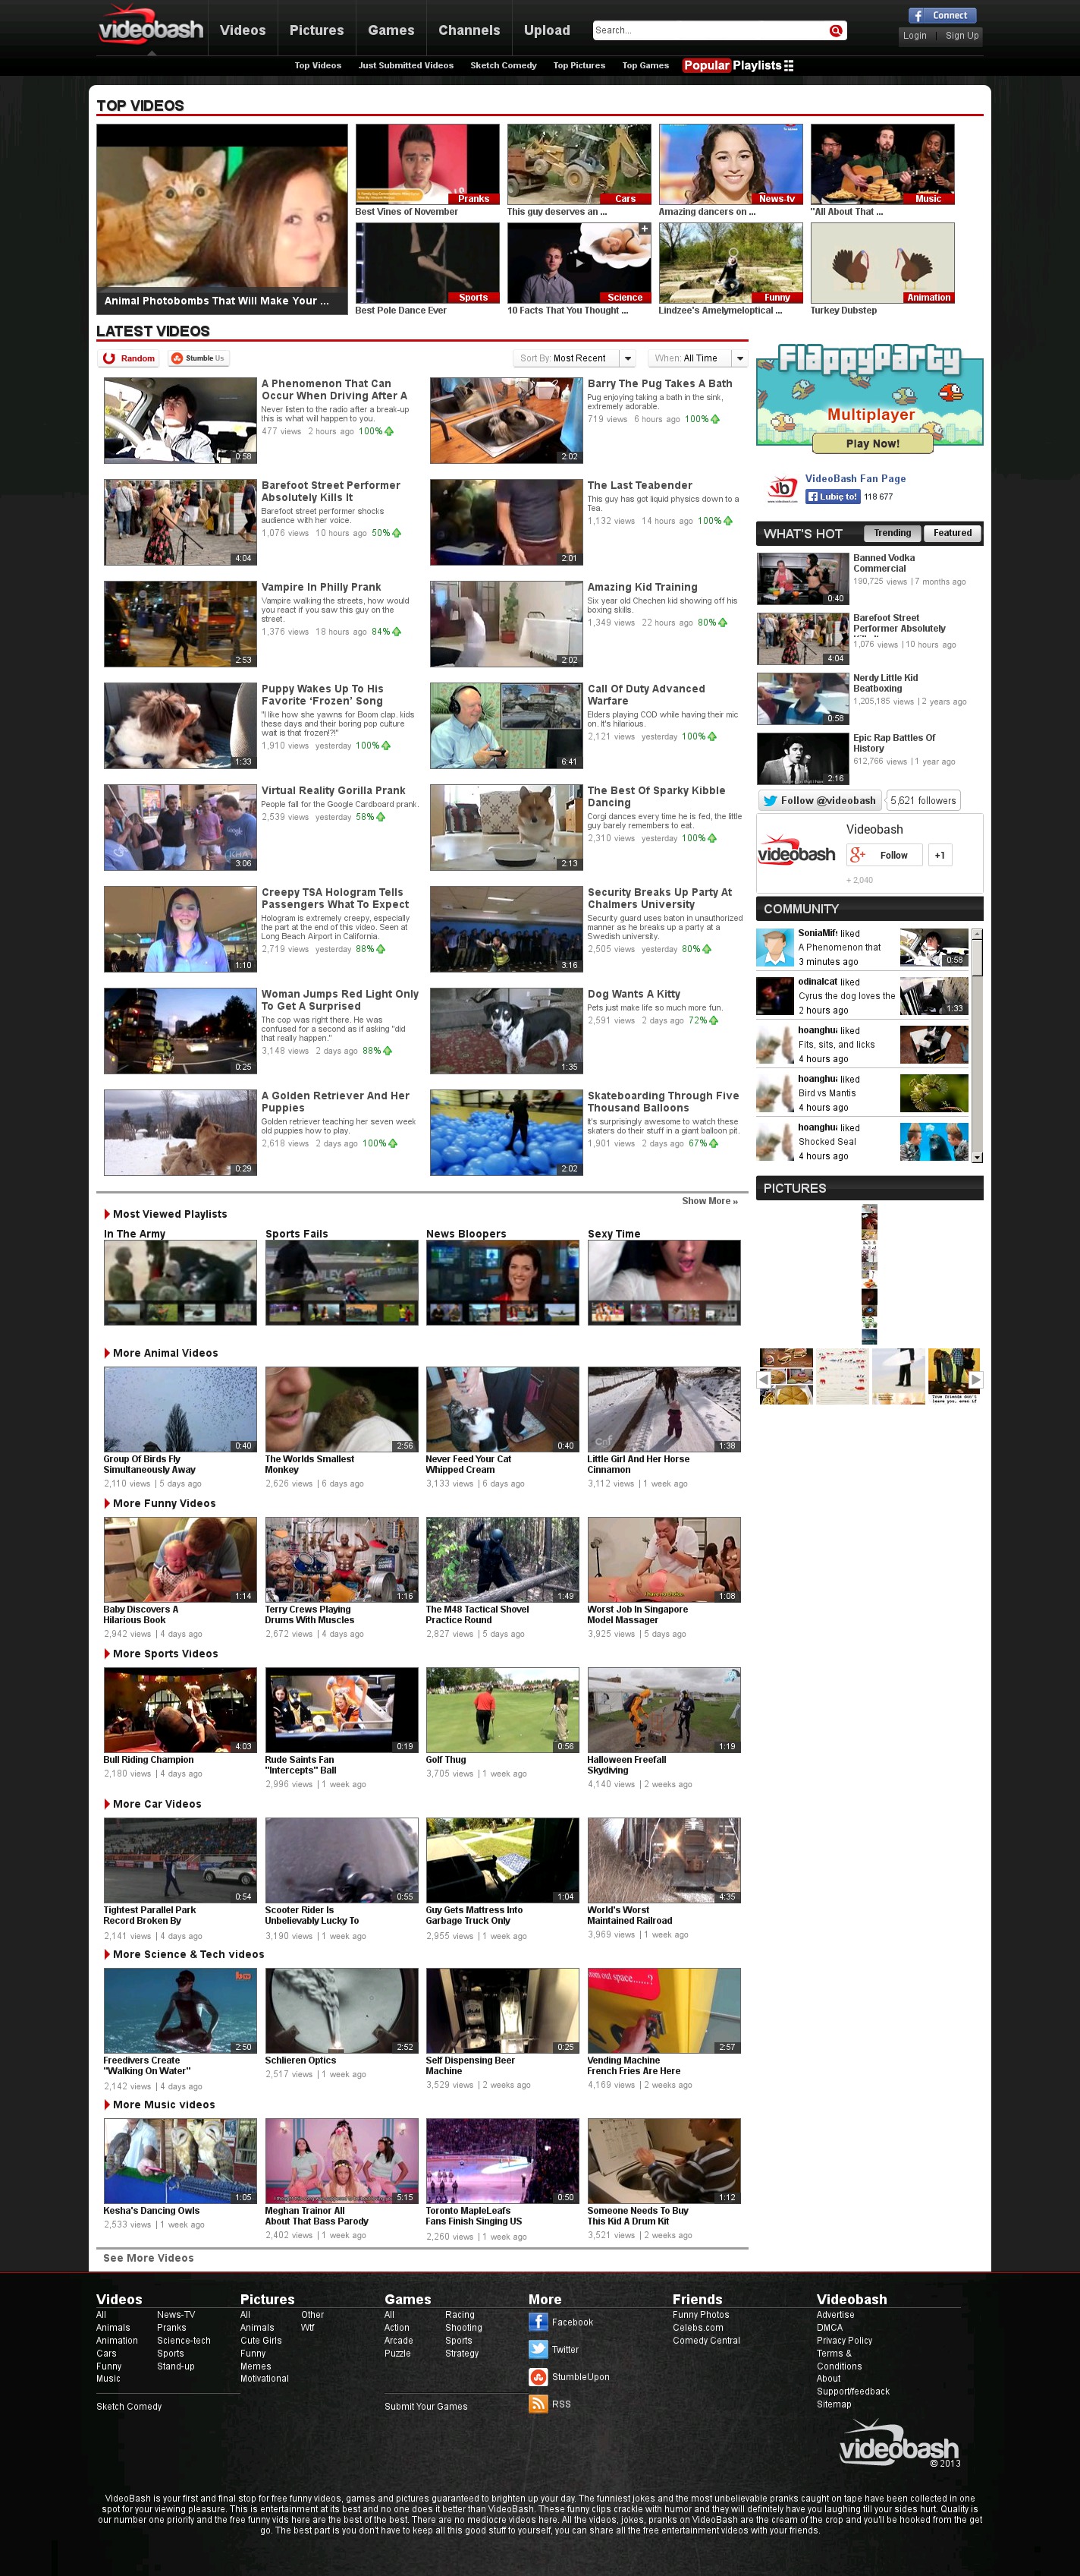Click the Twitter Follow @videobash button
The height and width of the screenshot is (2576, 1080).
click(819, 800)
